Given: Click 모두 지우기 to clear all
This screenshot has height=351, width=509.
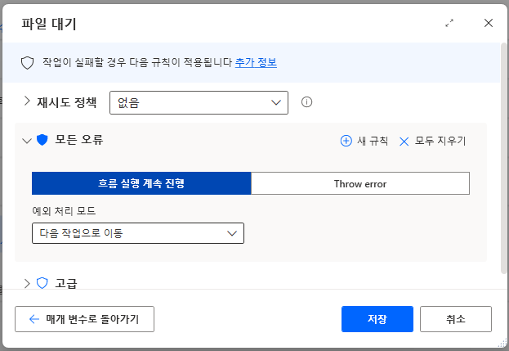Looking at the screenshot, I should (433, 141).
